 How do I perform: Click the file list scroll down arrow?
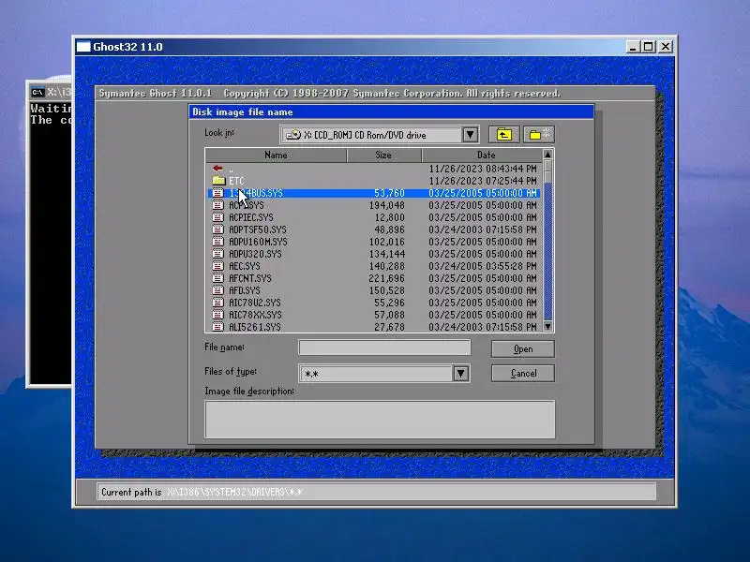548,326
